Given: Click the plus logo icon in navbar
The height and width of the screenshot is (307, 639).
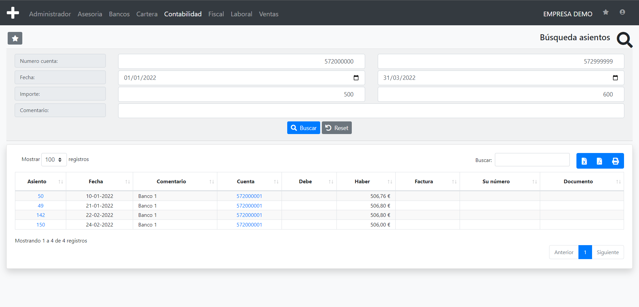Looking at the screenshot, I should (x=13, y=13).
